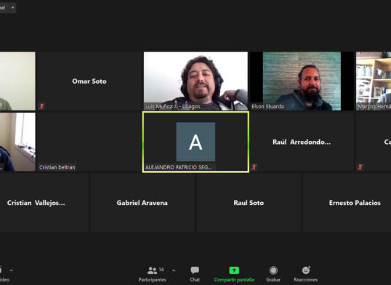Open the Chat bubble icon
This screenshot has width=391, height=285.
pos(195,270)
